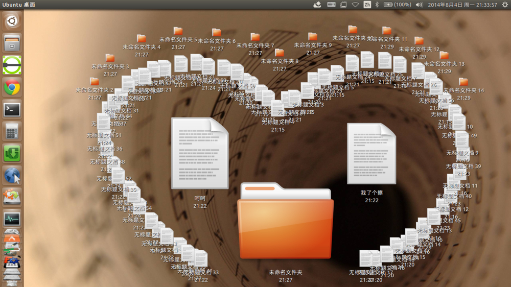
Task: Select the folder 未命名文件夹 2
Action: [94, 82]
